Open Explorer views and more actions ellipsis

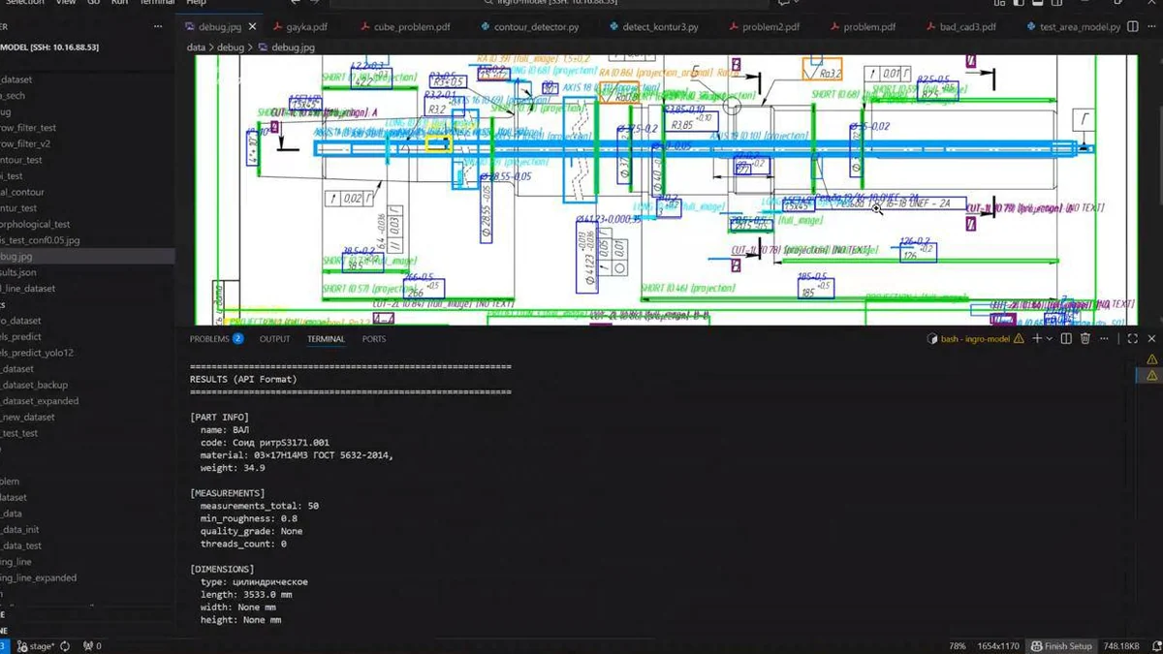(158, 27)
